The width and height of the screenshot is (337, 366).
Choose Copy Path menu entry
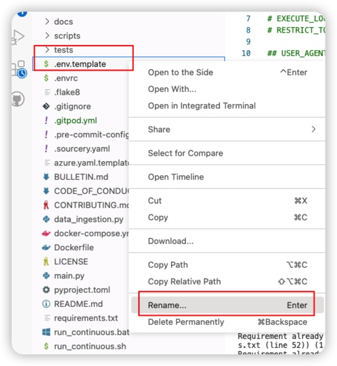[227, 265]
